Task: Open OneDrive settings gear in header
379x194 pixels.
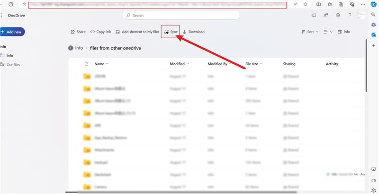Action: [338, 16]
